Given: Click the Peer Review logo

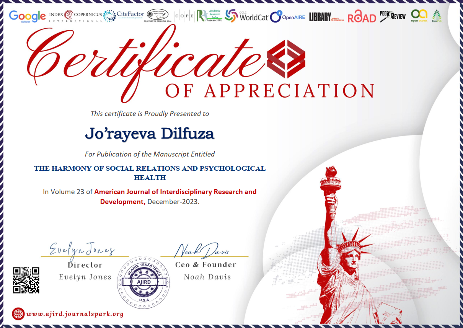Looking at the screenshot, I should click(x=392, y=16).
